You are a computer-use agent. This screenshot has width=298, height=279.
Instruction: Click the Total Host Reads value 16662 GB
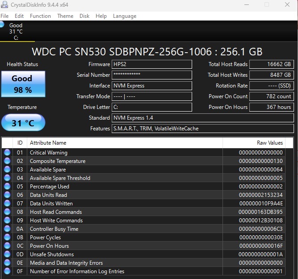tap(271, 64)
